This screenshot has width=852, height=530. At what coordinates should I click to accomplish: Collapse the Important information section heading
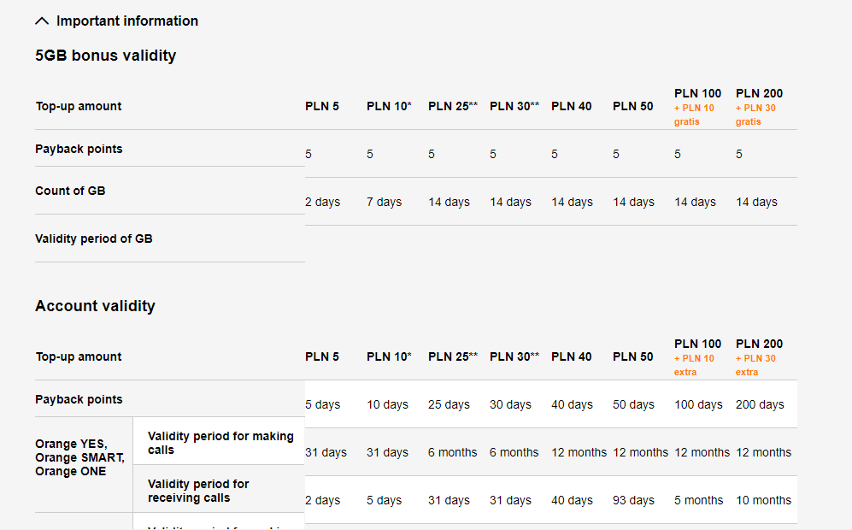pos(126,21)
